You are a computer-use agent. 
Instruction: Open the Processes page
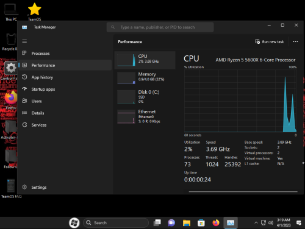point(65,54)
